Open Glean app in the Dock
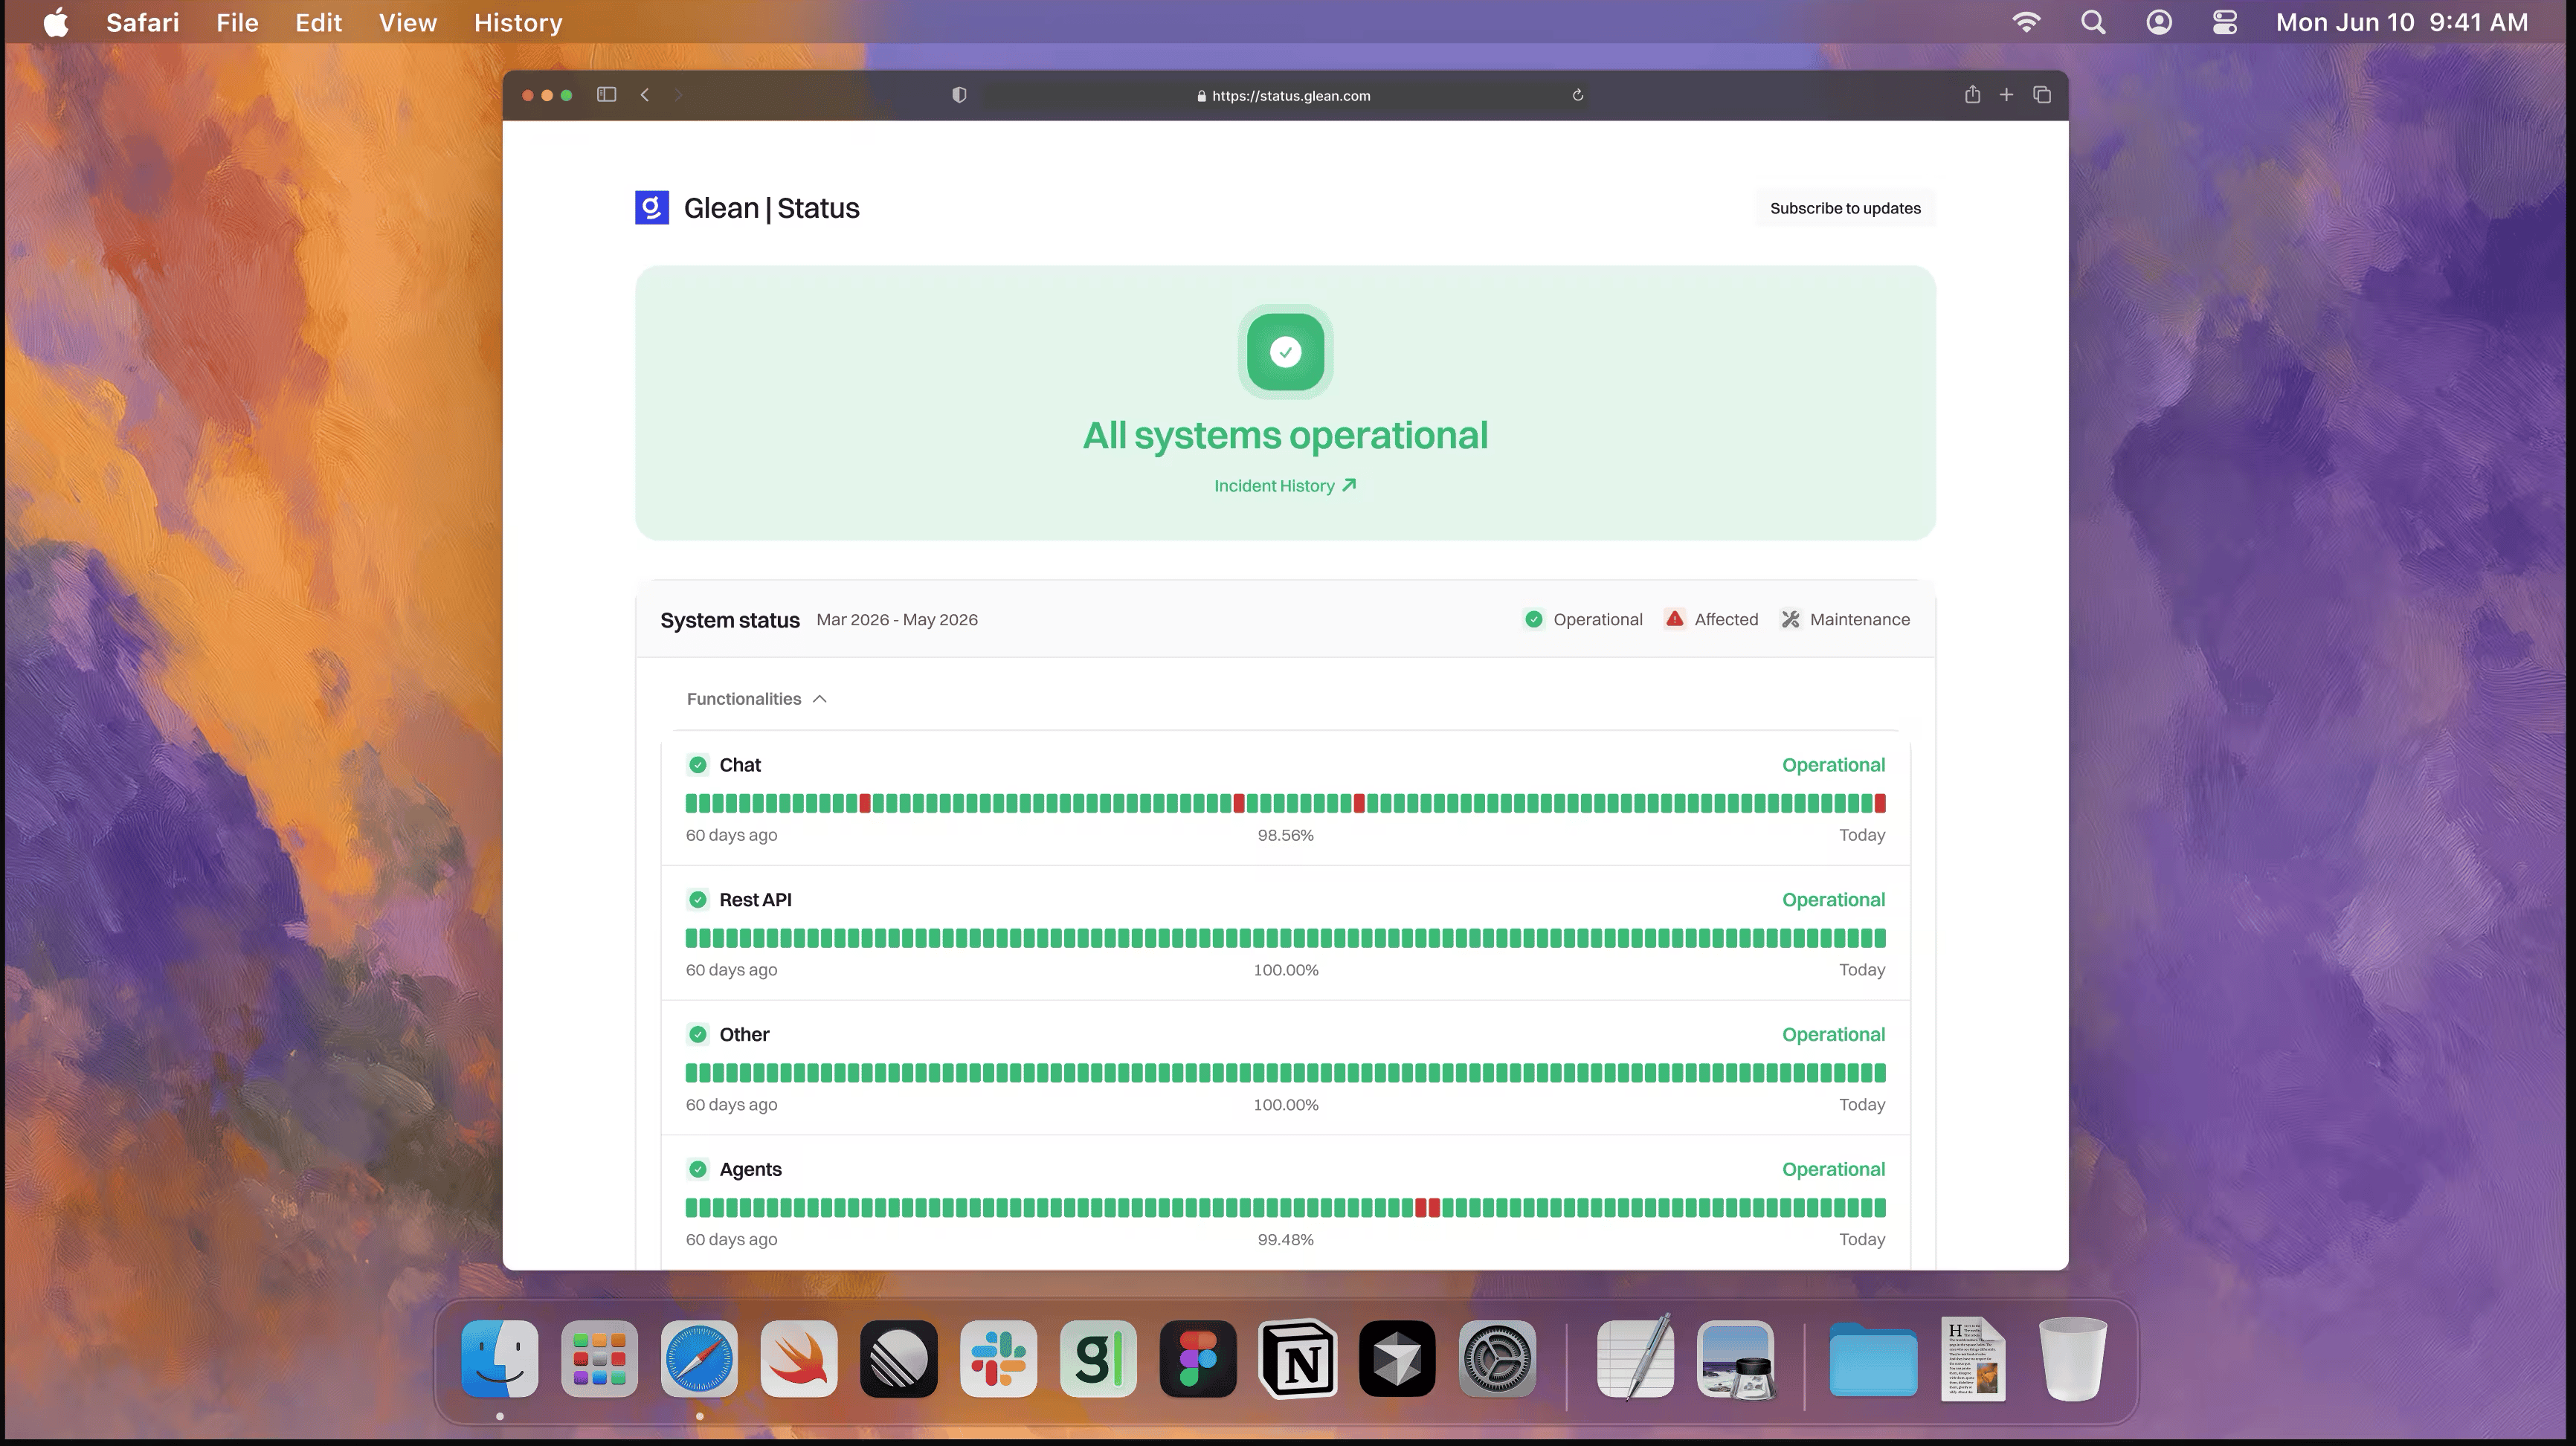This screenshot has width=2576, height=1446. pyautogui.click(x=1098, y=1358)
